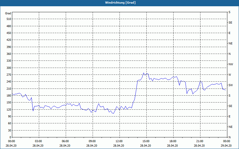This screenshot has width=239, height=149.
Task: Click the NW compass label on the right axis
Action: point(231,64)
